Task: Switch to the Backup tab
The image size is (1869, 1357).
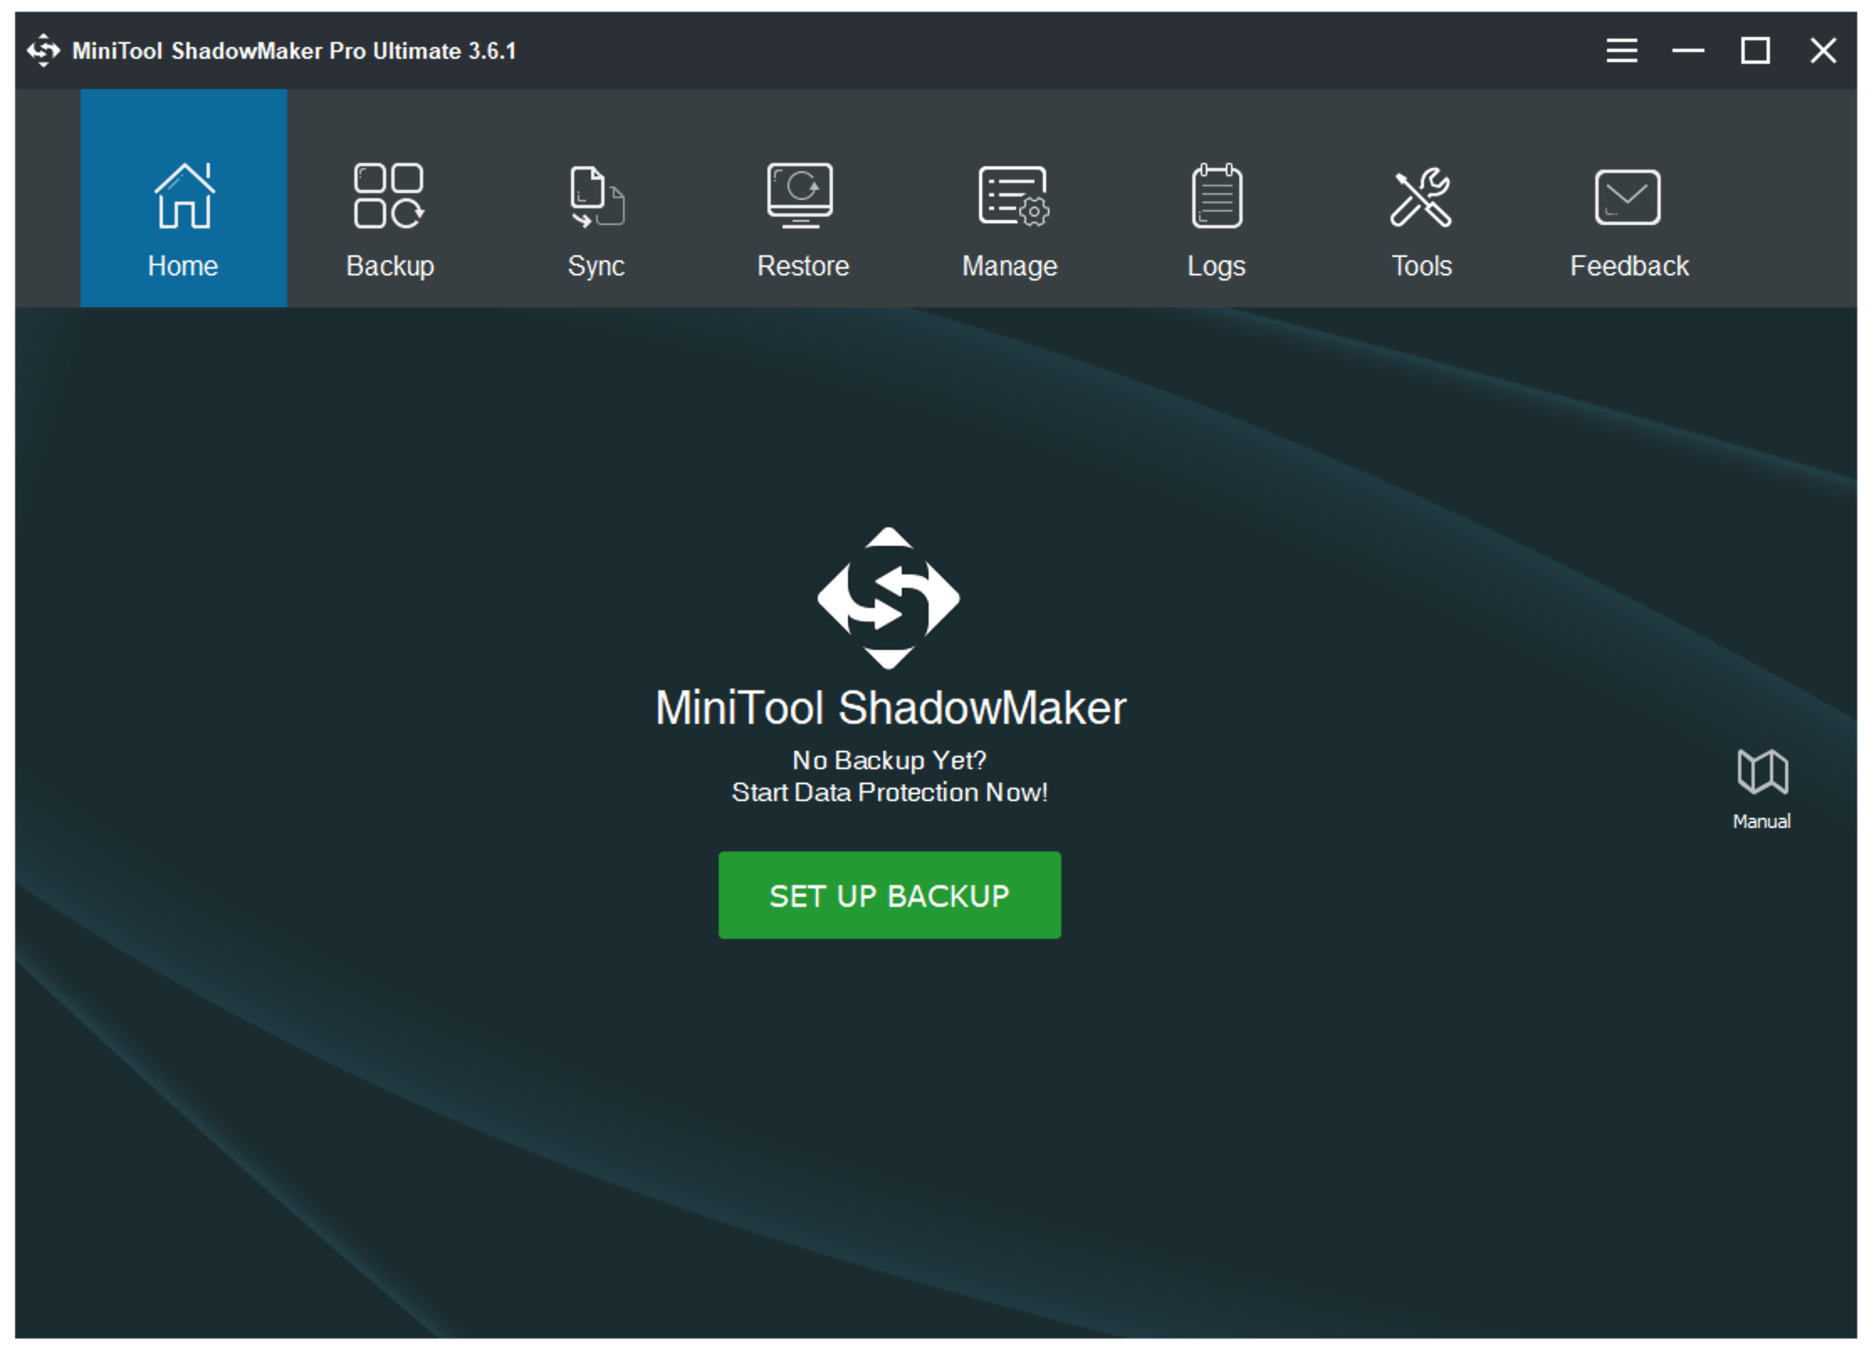Action: (390, 265)
